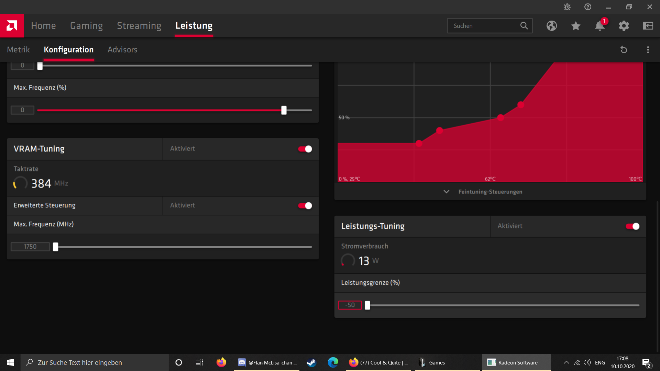Disable VRAM-Tuning toggle
660x371 pixels.
pyautogui.click(x=305, y=149)
